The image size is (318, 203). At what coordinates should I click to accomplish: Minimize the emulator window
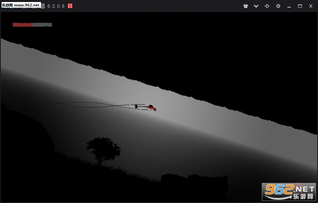[x=289, y=6]
